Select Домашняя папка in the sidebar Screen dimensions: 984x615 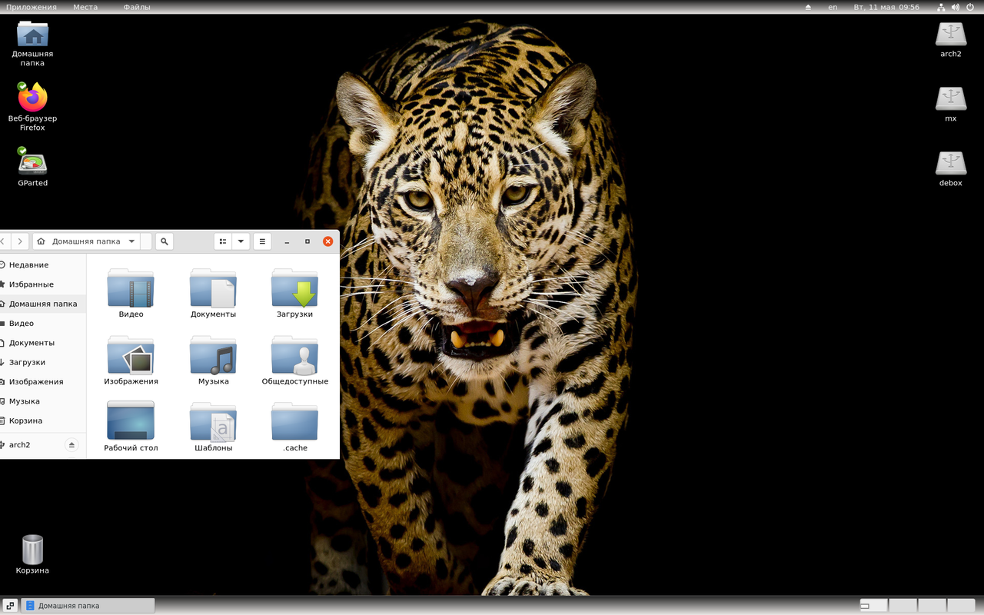pyautogui.click(x=43, y=304)
